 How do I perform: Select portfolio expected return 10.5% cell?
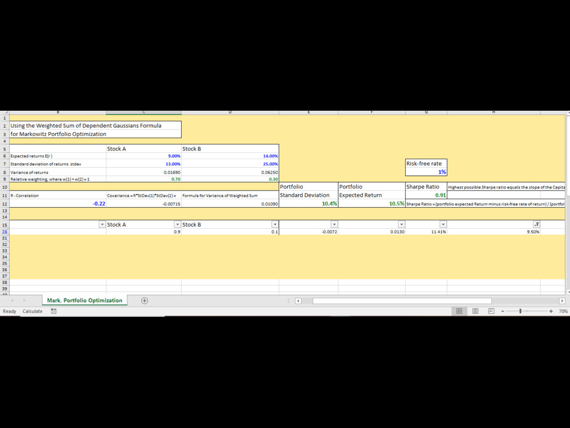[372, 204]
